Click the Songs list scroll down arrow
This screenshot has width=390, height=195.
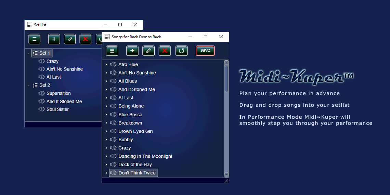226,174
